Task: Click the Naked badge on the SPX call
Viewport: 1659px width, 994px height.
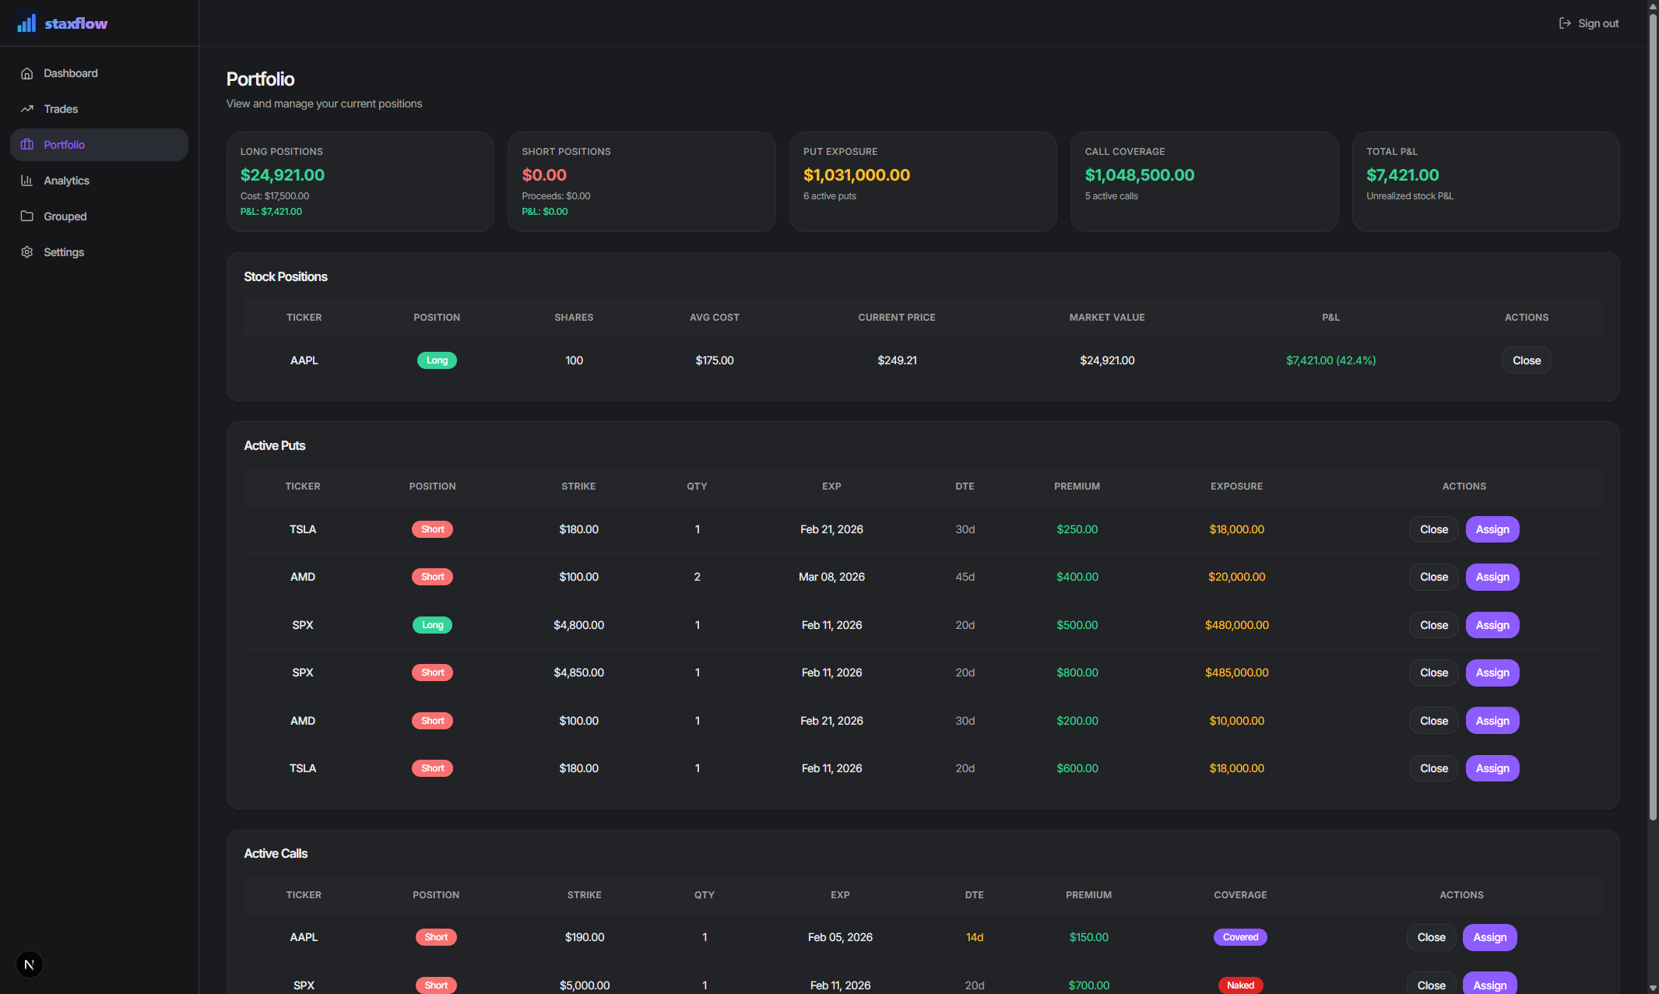Action: (x=1240, y=985)
